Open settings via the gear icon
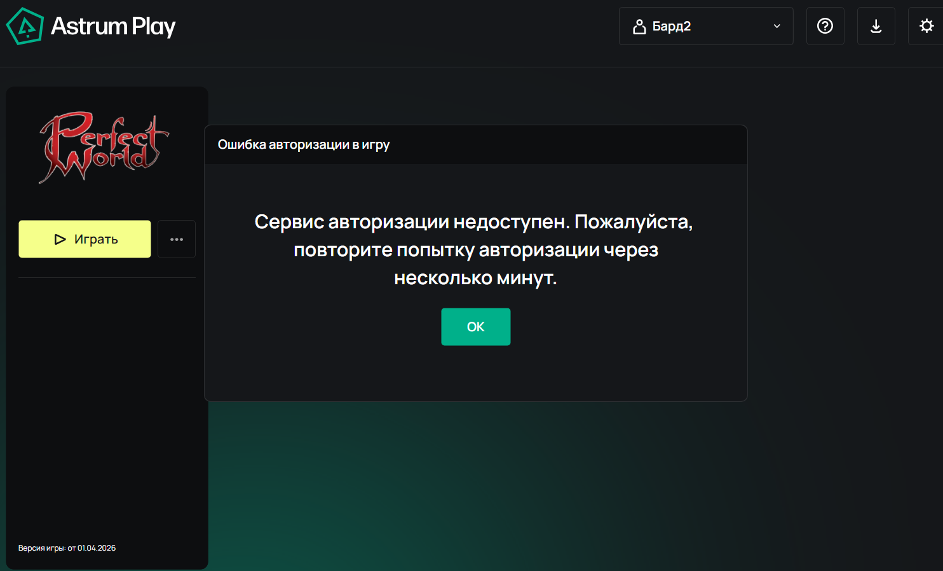943x571 pixels. tap(926, 26)
